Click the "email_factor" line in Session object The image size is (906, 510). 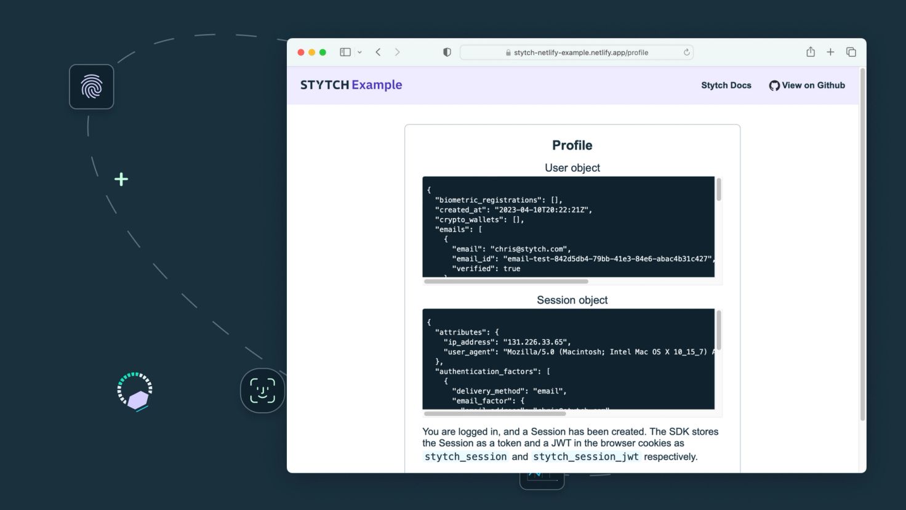coord(488,401)
